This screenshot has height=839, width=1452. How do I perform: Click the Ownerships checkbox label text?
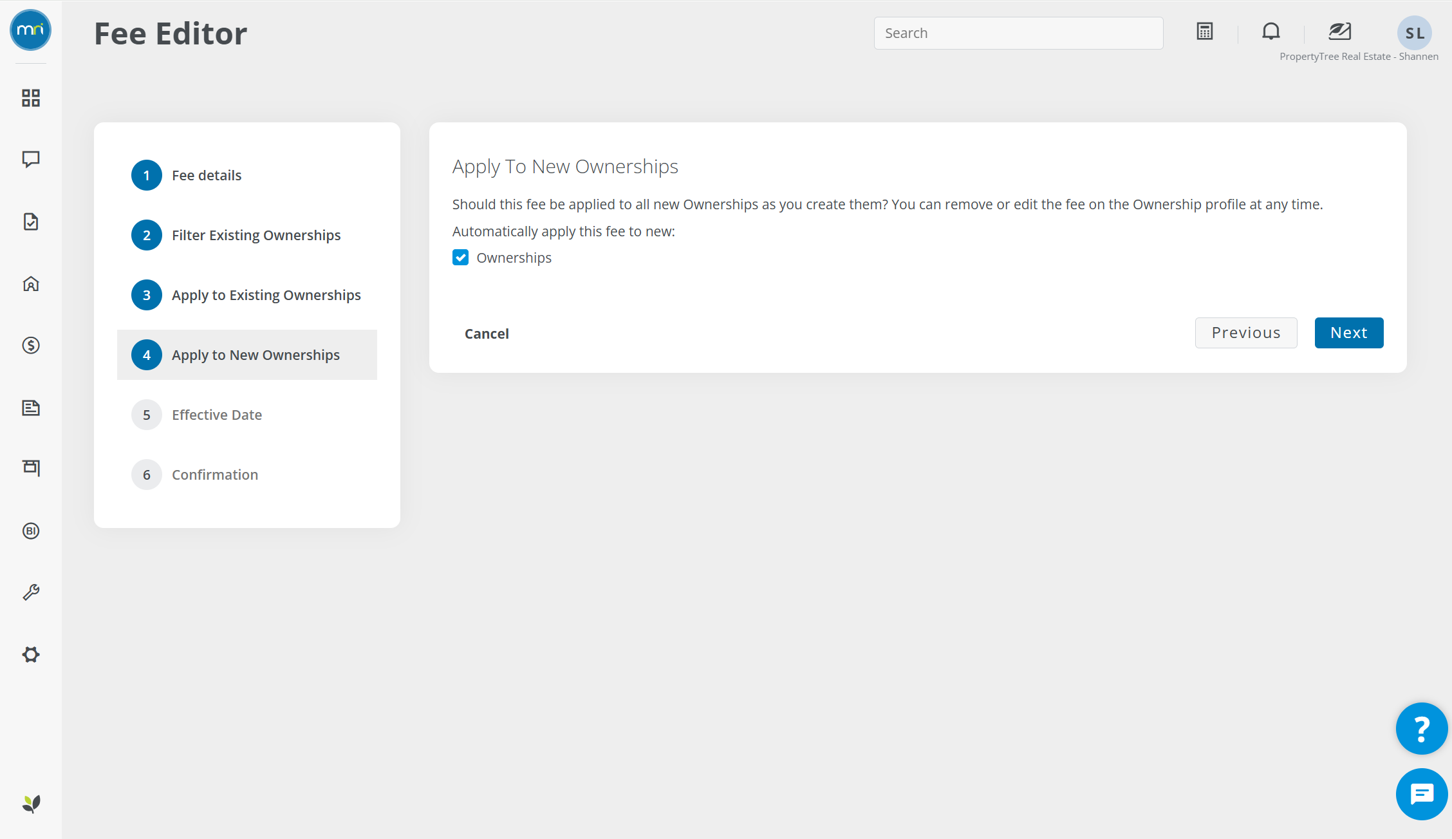[x=514, y=258]
